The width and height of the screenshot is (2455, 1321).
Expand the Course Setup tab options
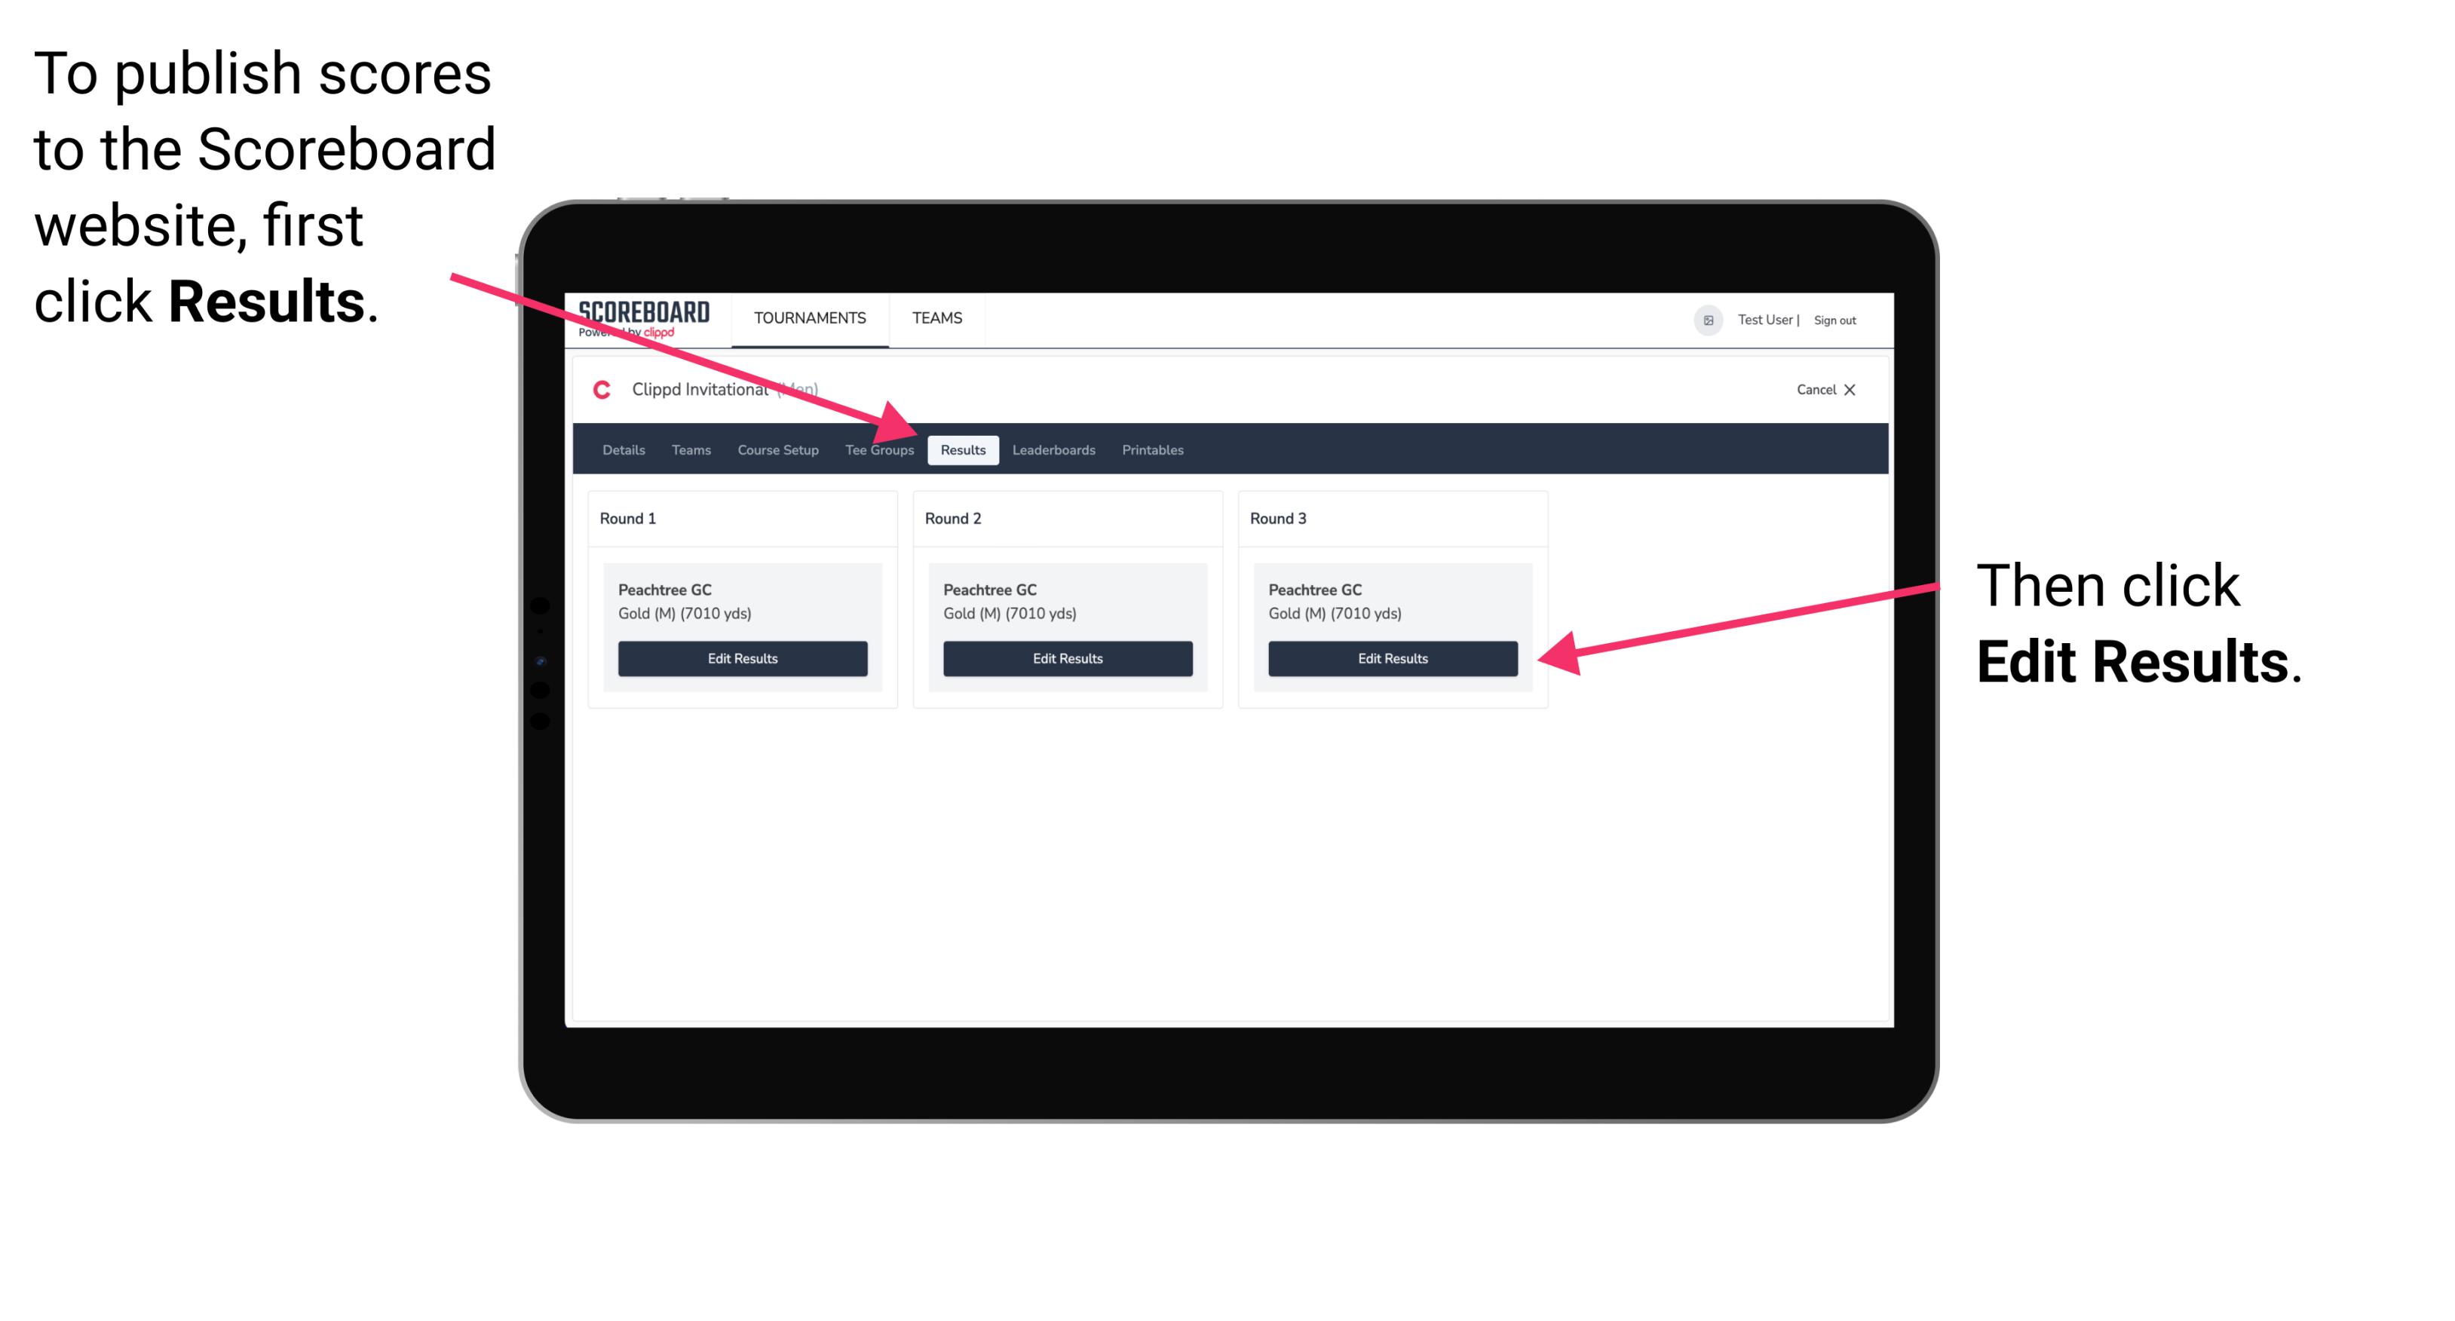tap(777, 451)
